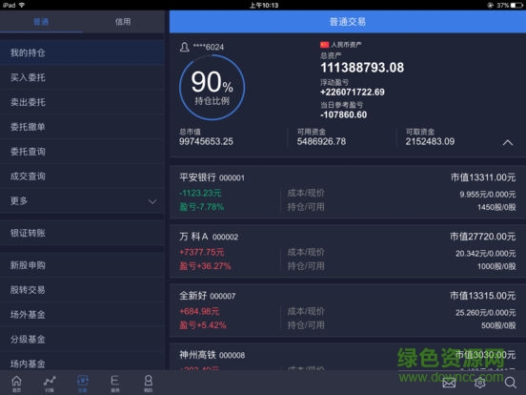This screenshot has width=526, height=395.
Task: Click the 普通交易 title header
Action: coord(348,22)
